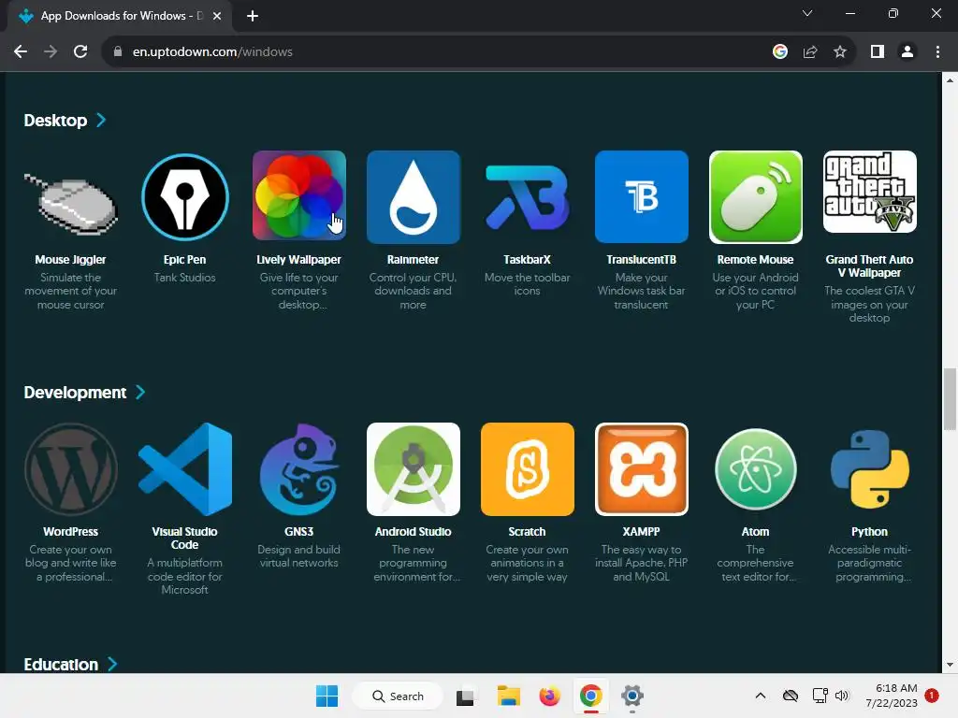Viewport: 958px width, 718px height.
Task: Open the tab search dropdown arrow
Action: pos(807,13)
